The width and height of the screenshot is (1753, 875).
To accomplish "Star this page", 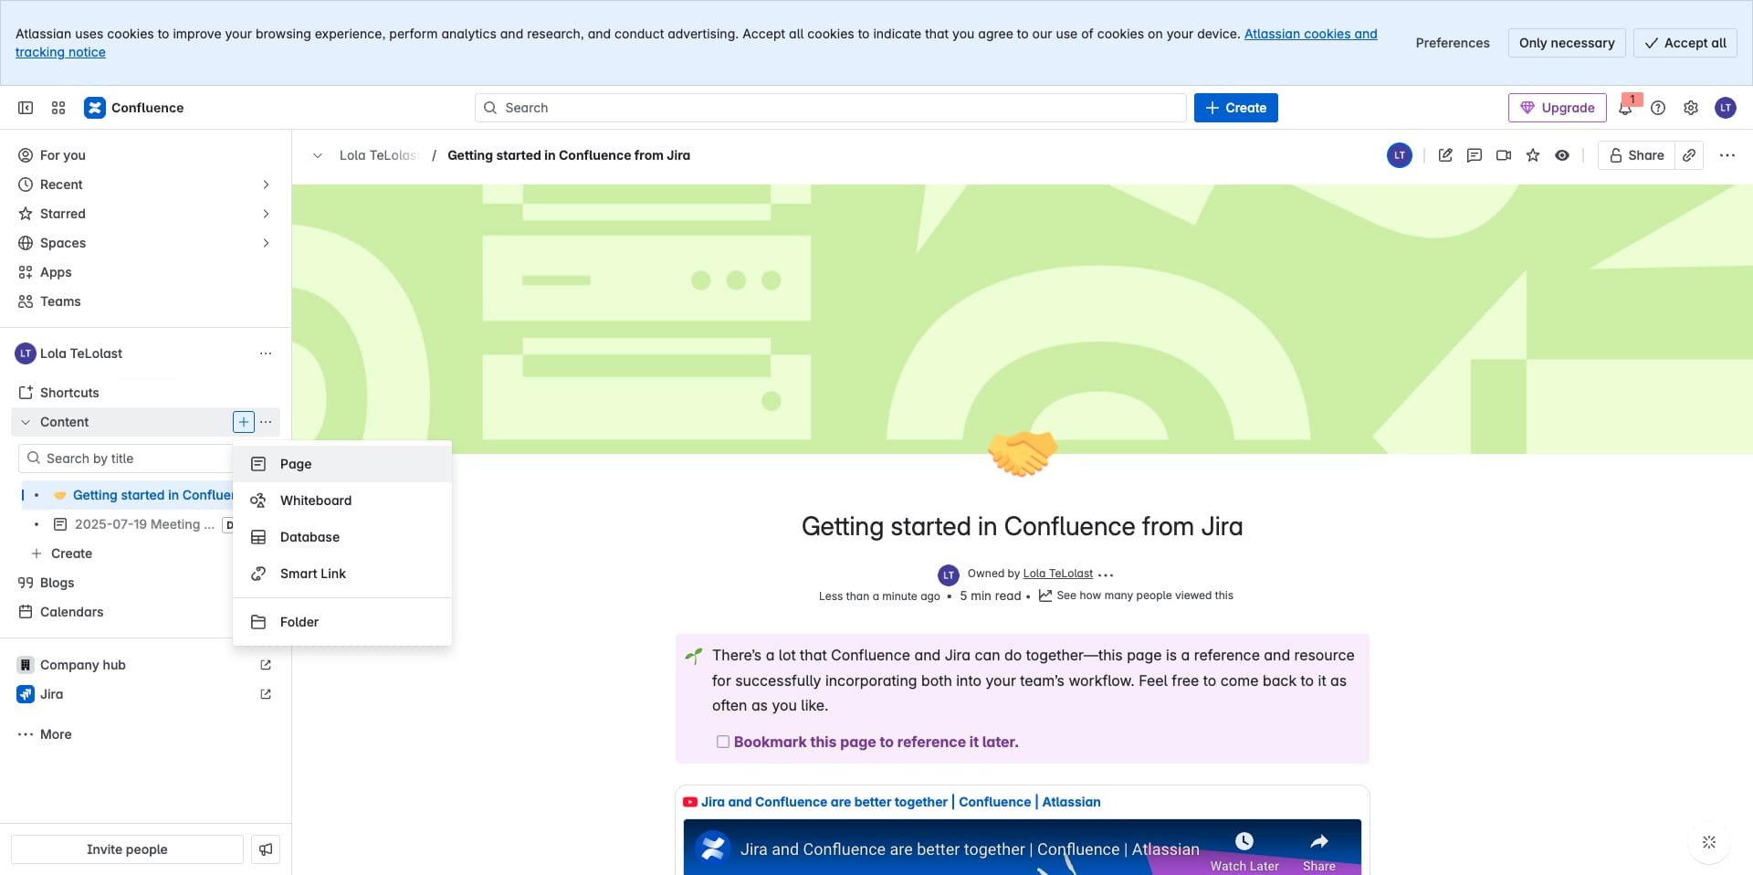I will coord(1533,155).
